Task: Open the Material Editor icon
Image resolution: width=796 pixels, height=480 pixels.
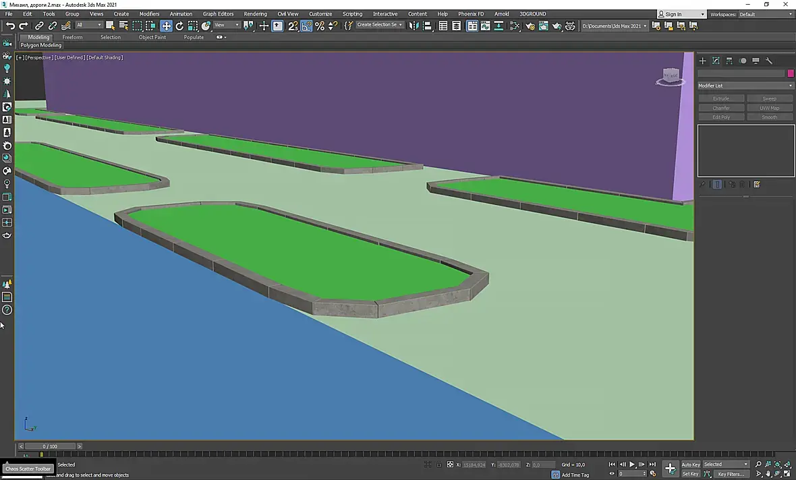Action: (x=515, y=26)
